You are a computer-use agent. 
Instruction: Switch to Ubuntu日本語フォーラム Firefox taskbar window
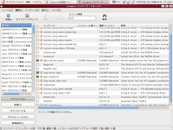click(61, 2)
